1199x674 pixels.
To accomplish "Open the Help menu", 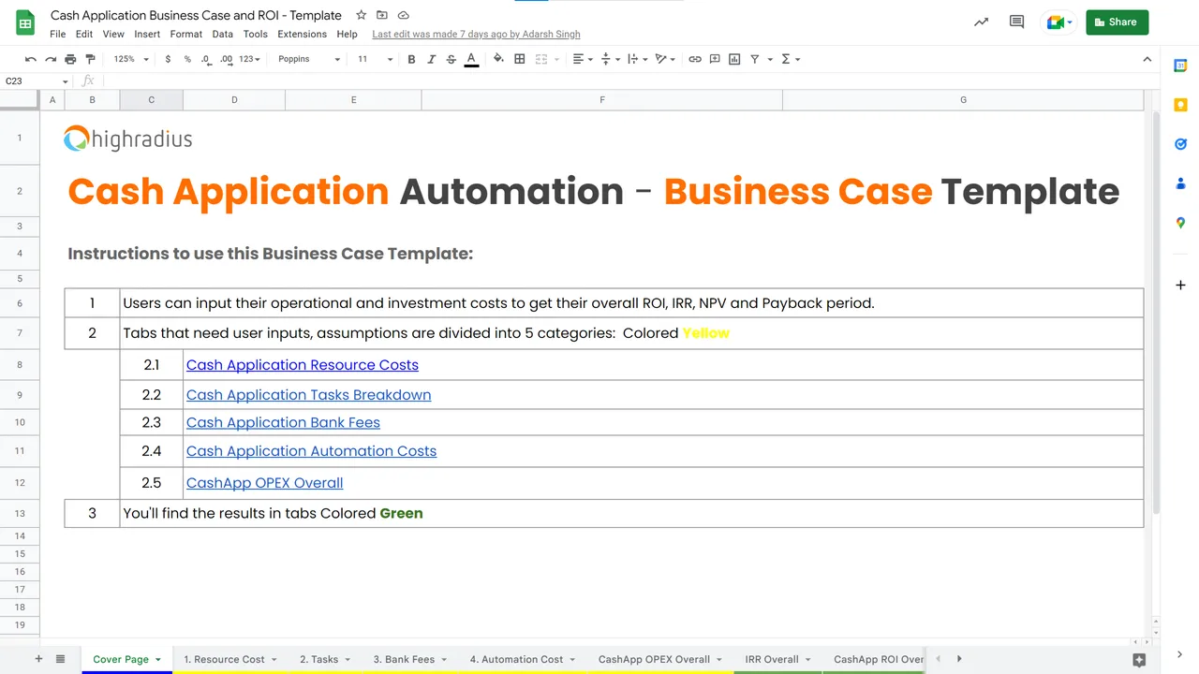I will [347, 34].
